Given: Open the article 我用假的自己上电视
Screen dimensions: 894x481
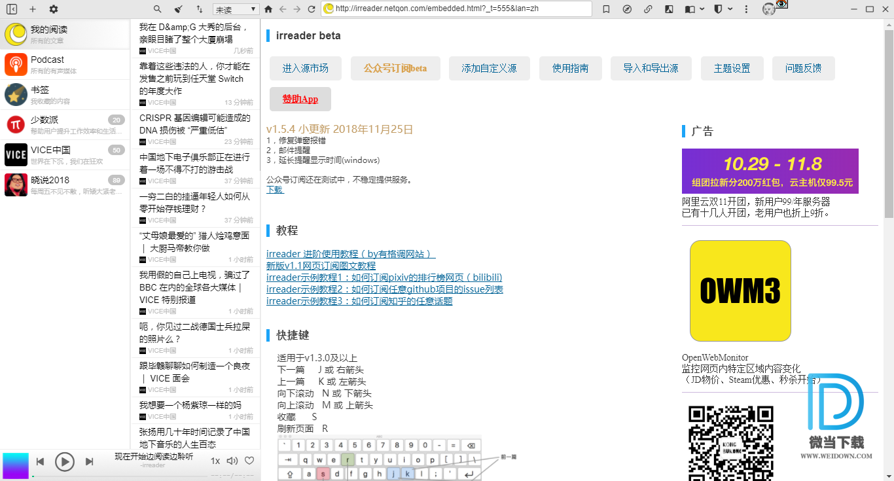Looking at the screenshot, I should click(x=196, y=293).
